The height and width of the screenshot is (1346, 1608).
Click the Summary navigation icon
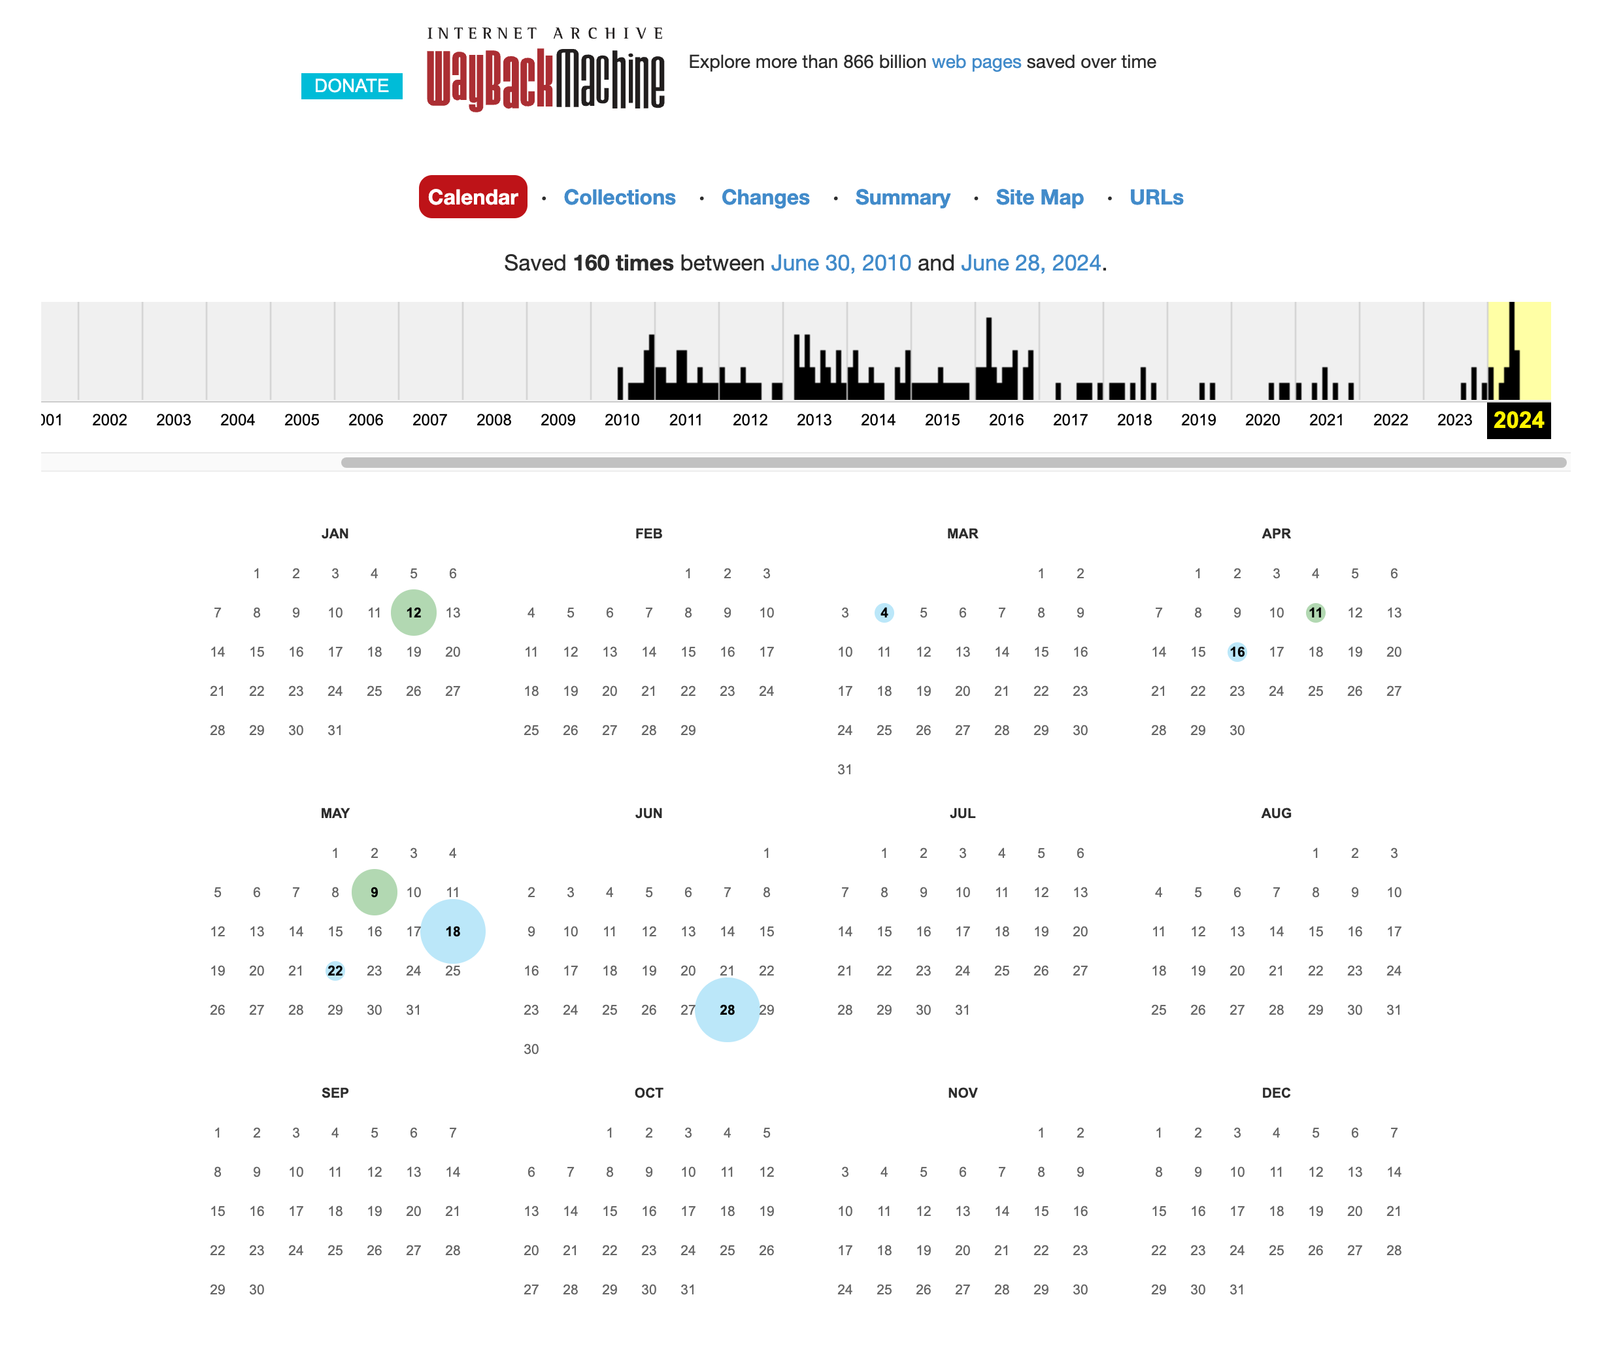901,197
